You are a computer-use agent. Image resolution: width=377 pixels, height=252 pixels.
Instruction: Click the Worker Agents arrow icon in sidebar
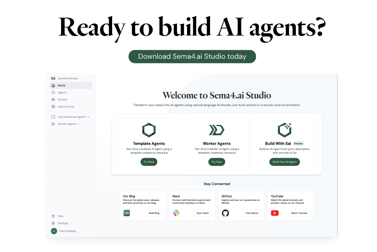pyautogui.click(x=53, y=124)
